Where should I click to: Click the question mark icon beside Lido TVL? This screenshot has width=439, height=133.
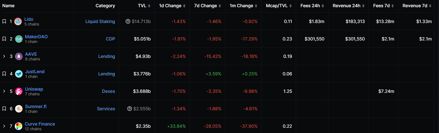[x=128, y=21]
